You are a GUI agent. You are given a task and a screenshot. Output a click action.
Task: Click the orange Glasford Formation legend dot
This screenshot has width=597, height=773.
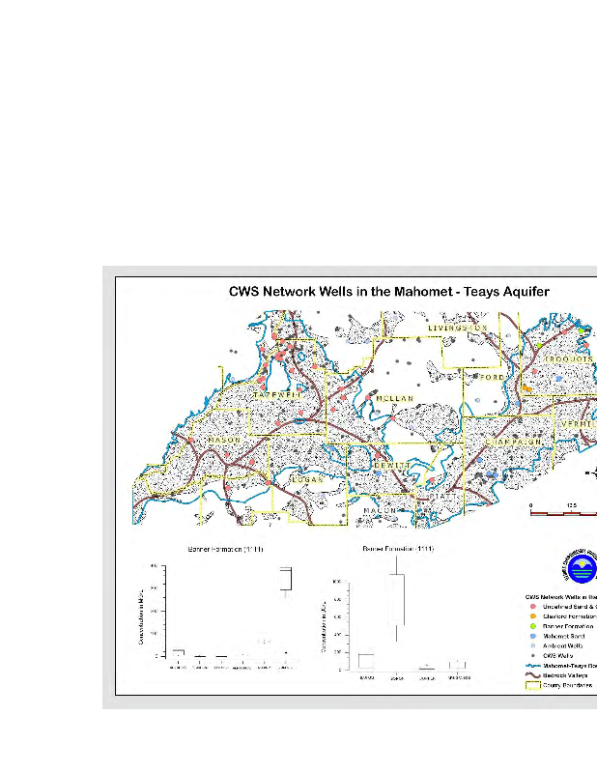click(x=532, y=616)
